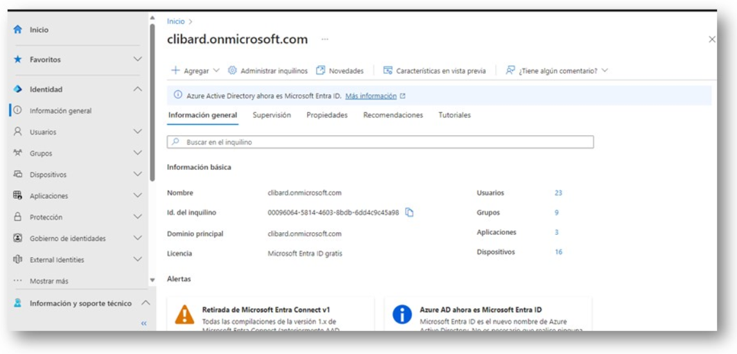Click the plus icon next to Agregar
This screenshot has height=354, width=737.
(175, 71)
